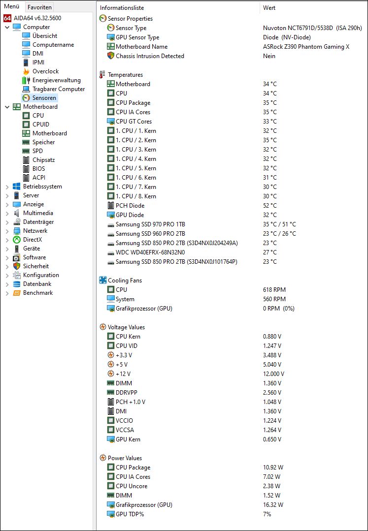Click the Power Values lightning icon
The image size is (368, 531).
(x=102, y=458)
